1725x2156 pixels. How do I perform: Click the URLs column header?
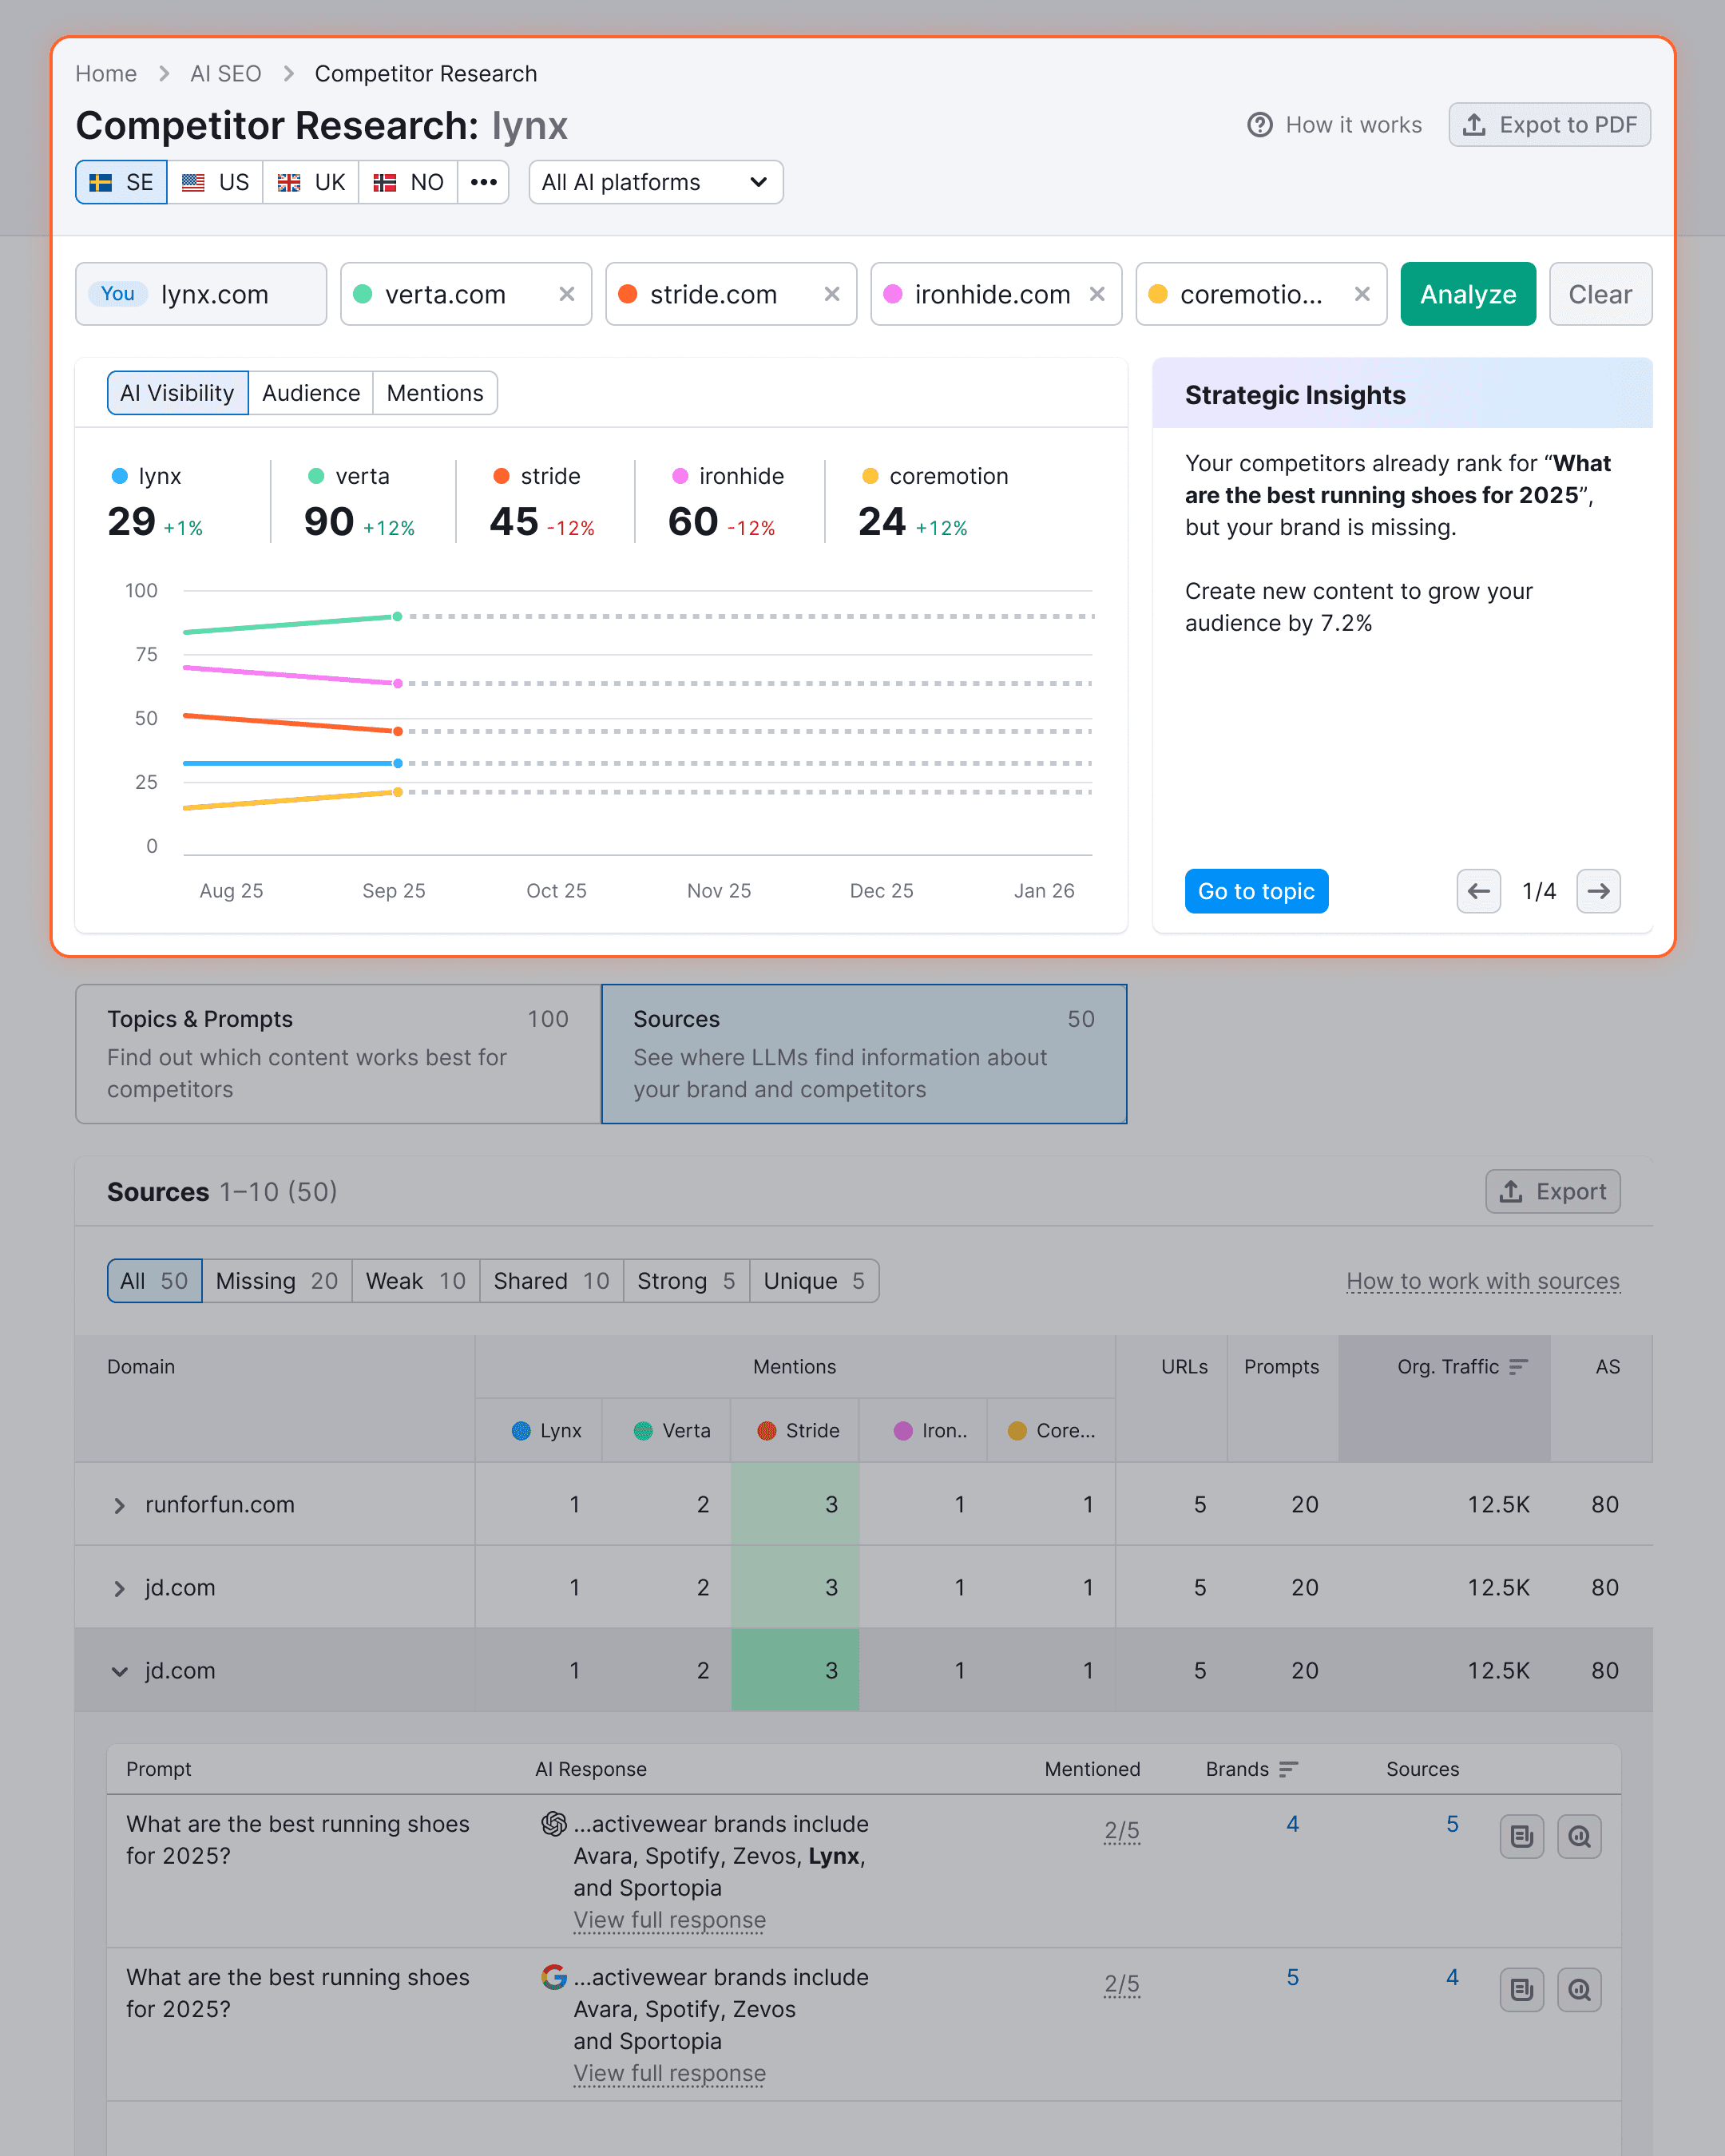tap(1184, 1367)
